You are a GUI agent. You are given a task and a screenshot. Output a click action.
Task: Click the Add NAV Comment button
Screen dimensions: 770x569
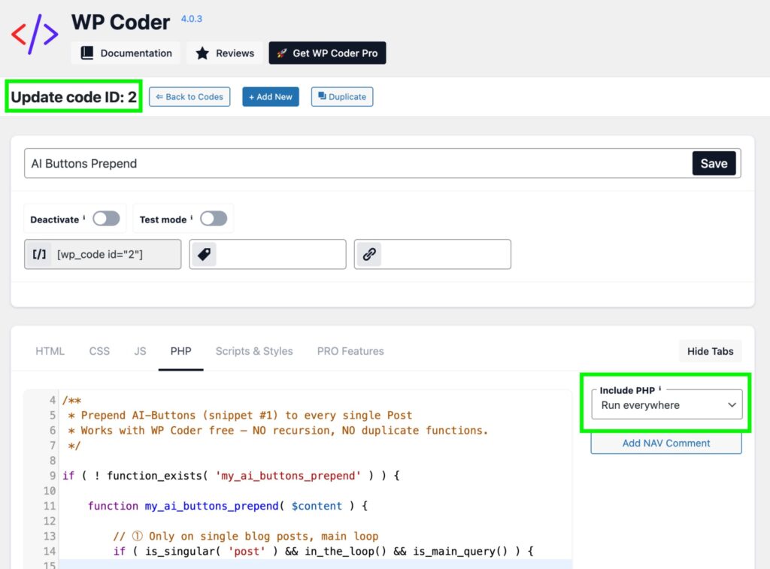coord(666,443)
